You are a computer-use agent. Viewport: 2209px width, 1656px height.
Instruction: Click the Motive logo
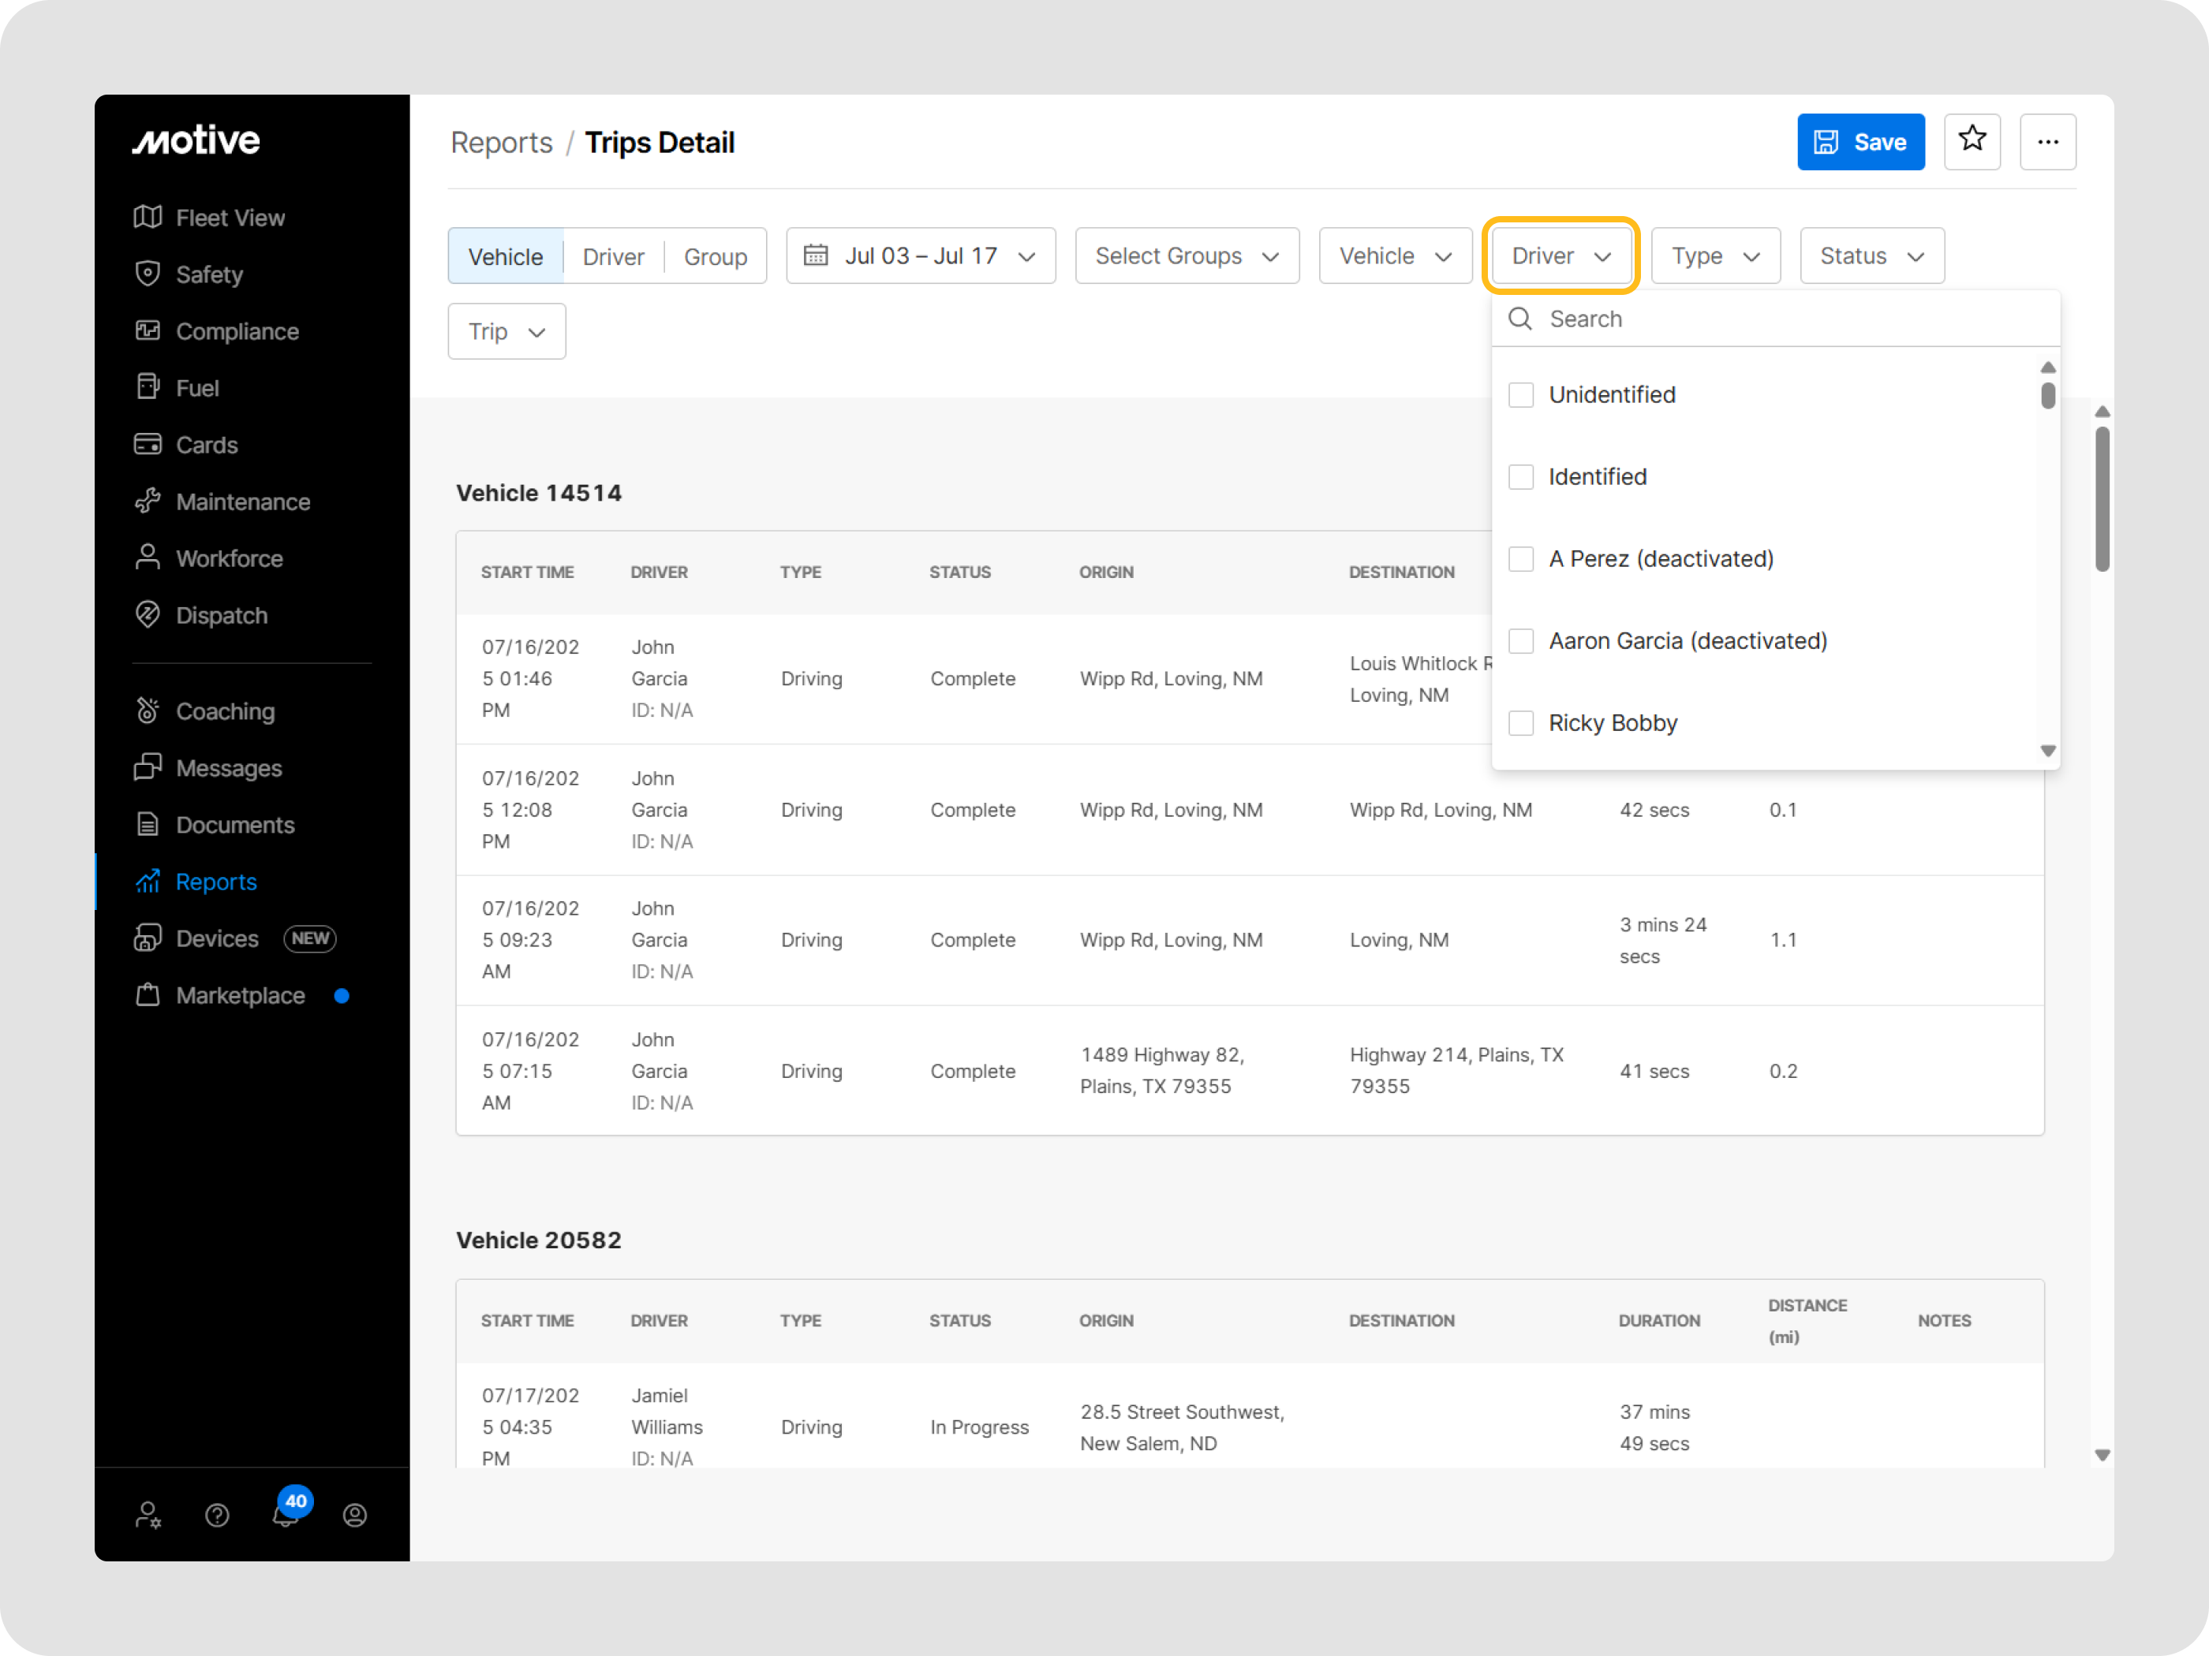coord(196,140)
